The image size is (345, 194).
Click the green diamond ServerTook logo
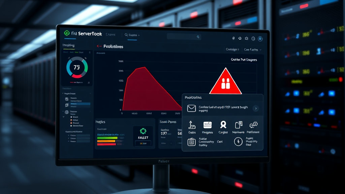tap(67, 33)
